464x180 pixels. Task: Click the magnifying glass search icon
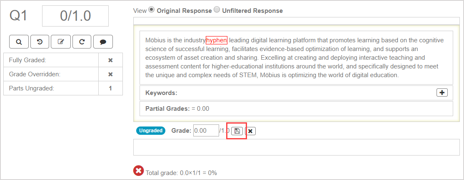(x=19, y=41)
